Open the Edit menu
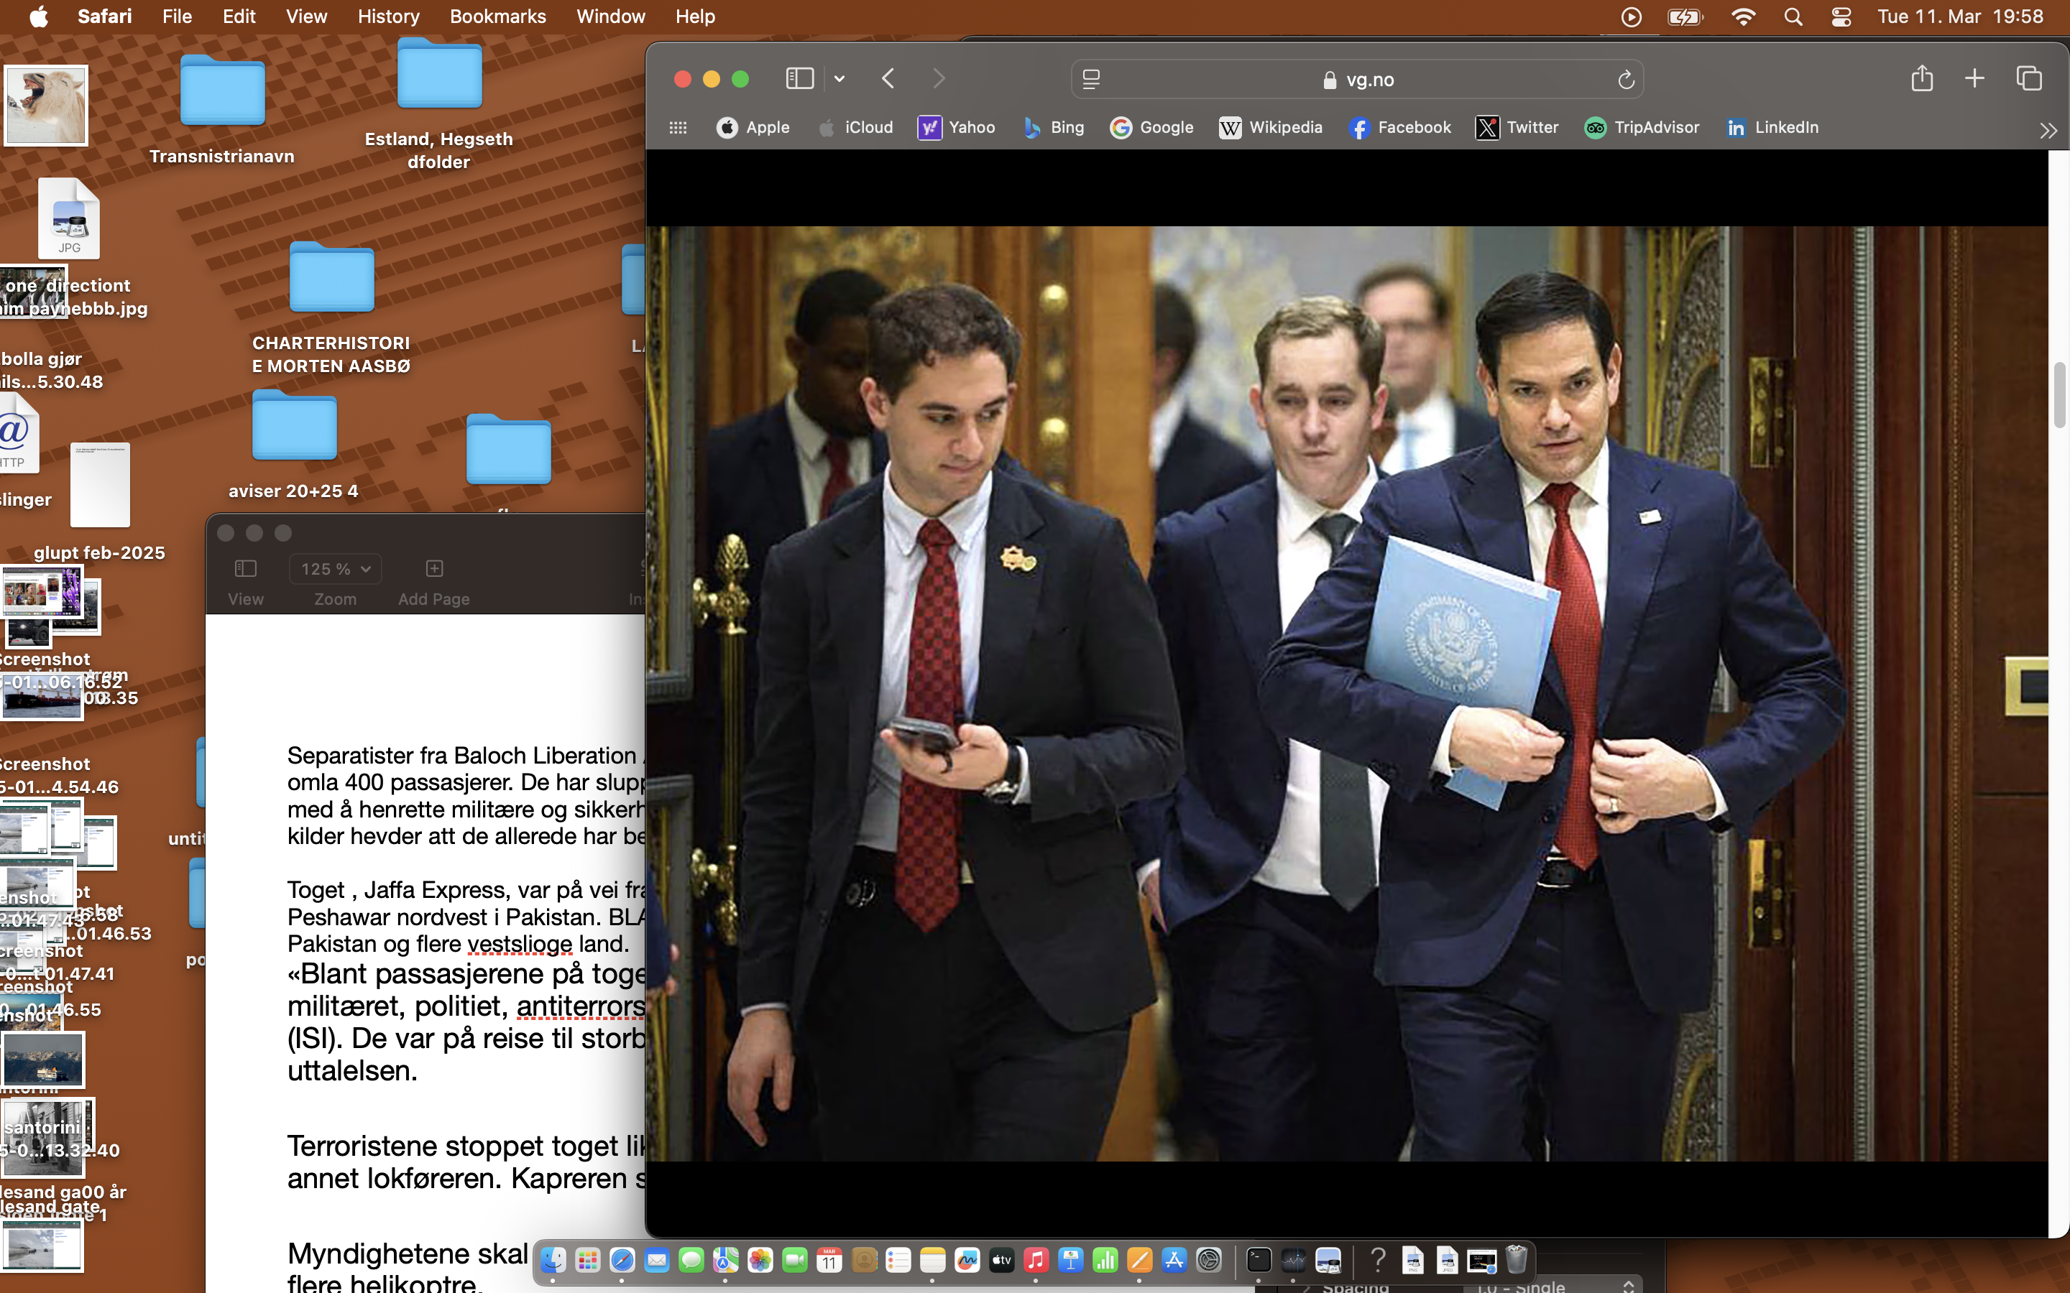The height and width of the screenshot is (1293, 2070). click(239, 17)
